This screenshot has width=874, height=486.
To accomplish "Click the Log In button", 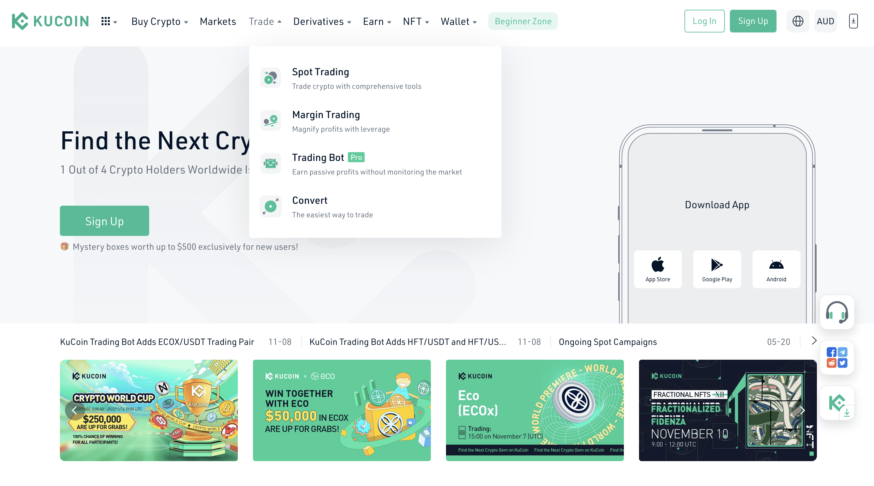I will (704, 21).
